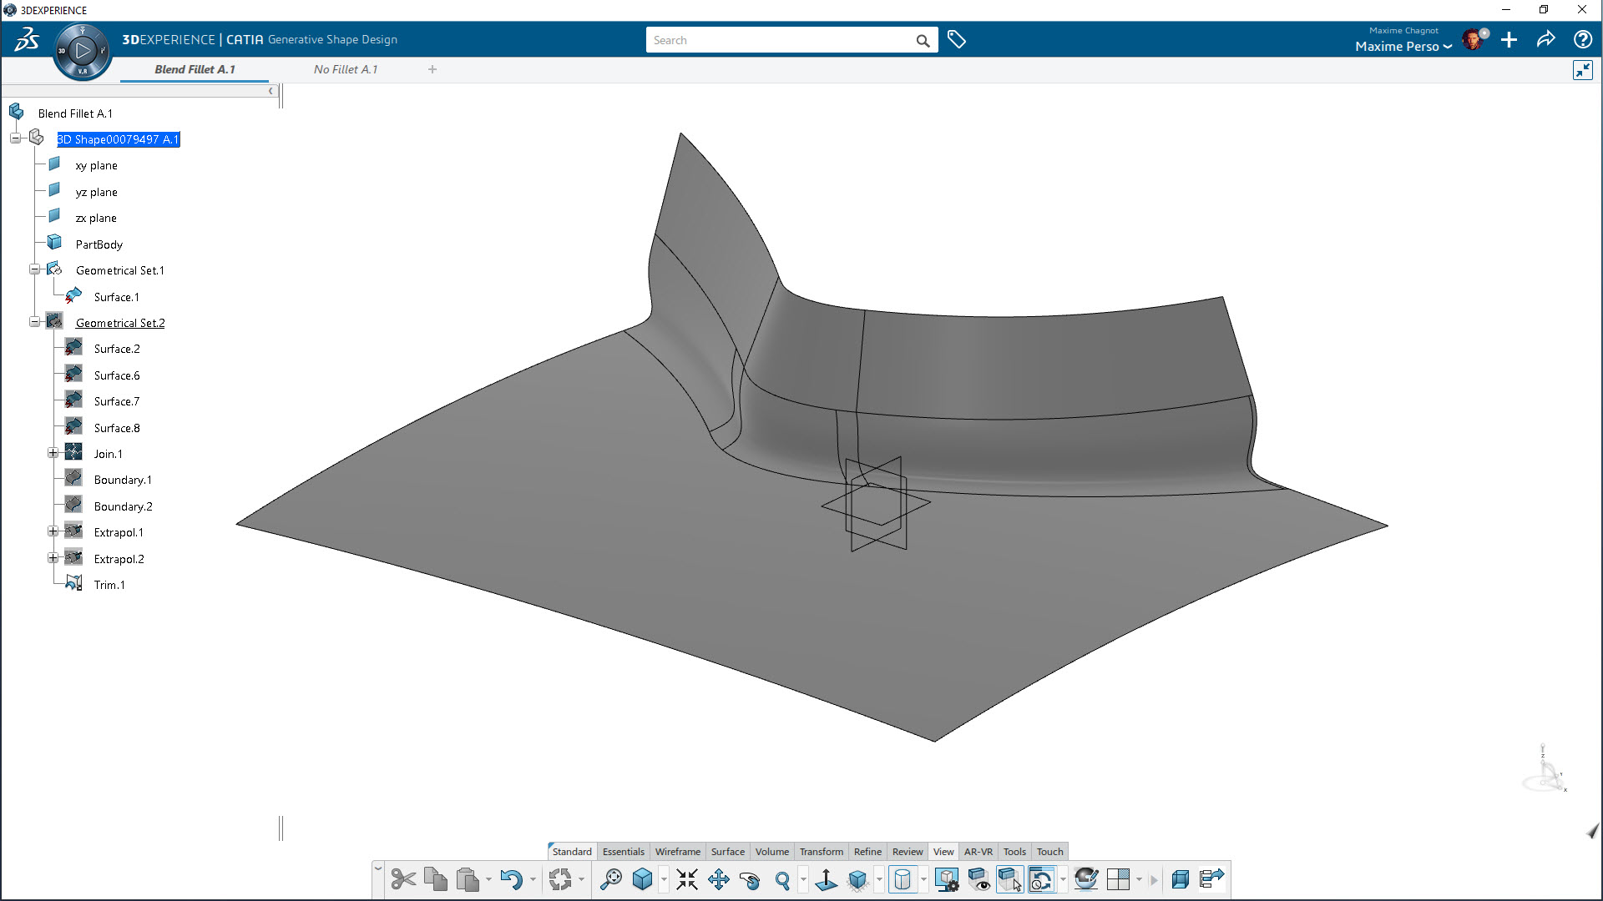
Task: Click the Compass play button
Action: point(83,51)
